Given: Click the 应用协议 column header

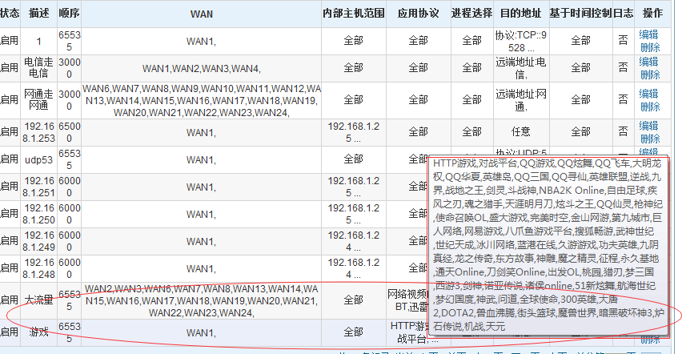Looking at the screenshot, I should (419, 14).
